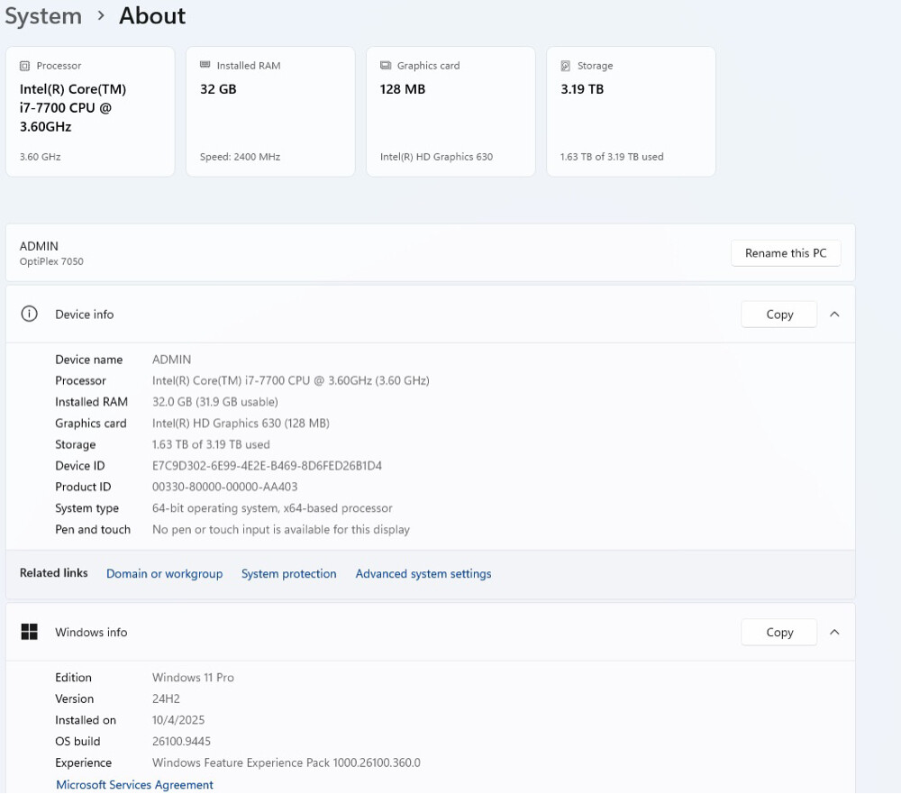Click the OS build value 26100.9445
Screen dimensions: 901x794
[181, 742]
